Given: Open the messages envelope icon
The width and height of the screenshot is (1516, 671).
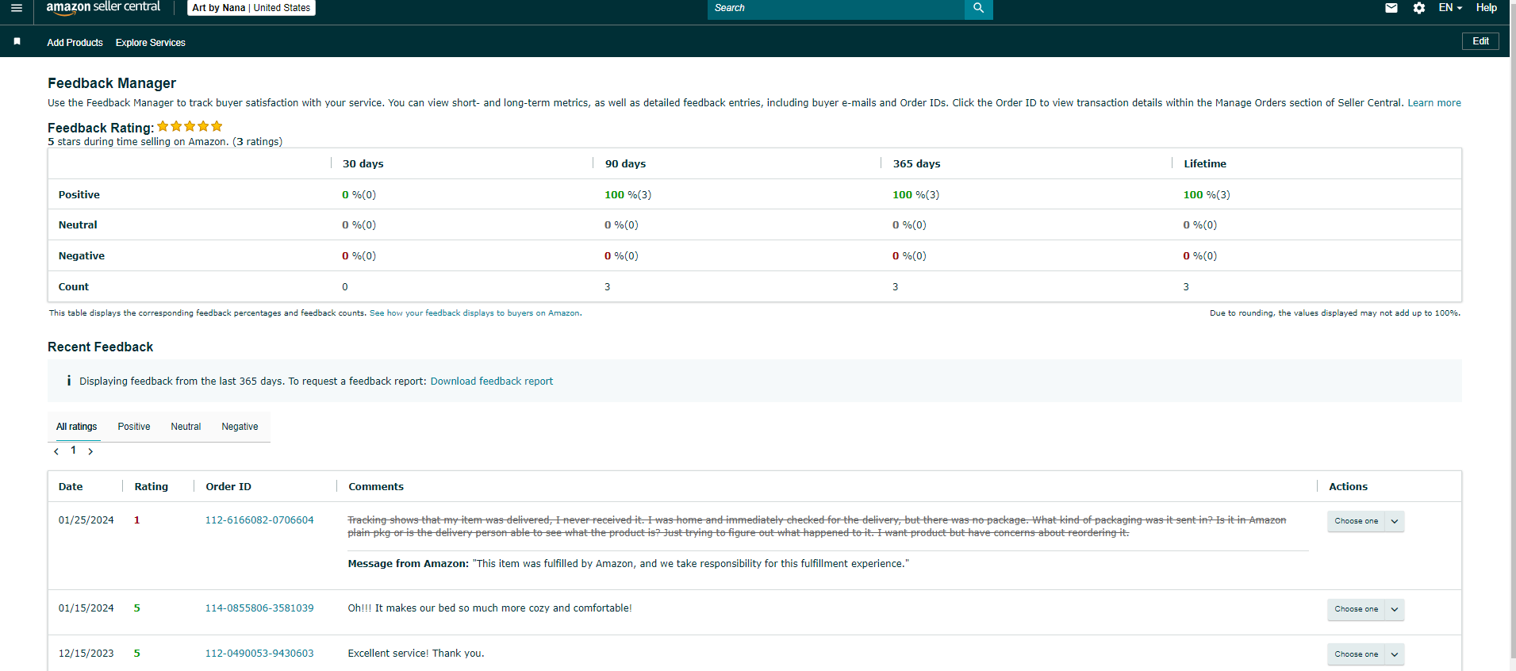Looking at the screenshot, I should tap(1391, 8).
